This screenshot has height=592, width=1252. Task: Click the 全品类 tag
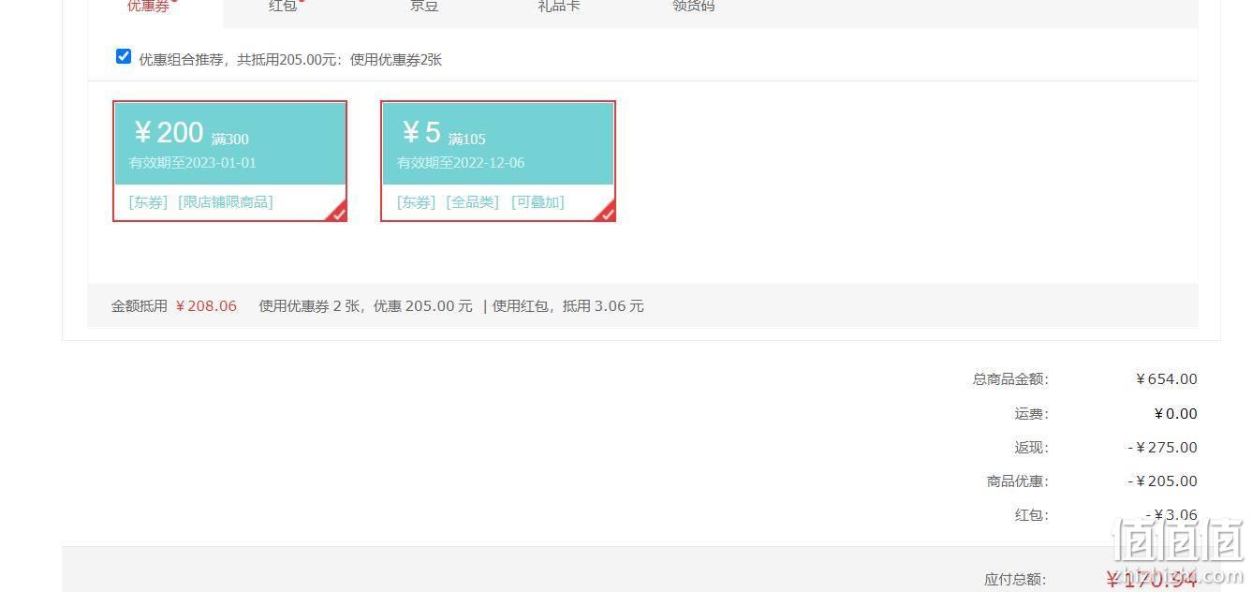[x=473, y=202]
